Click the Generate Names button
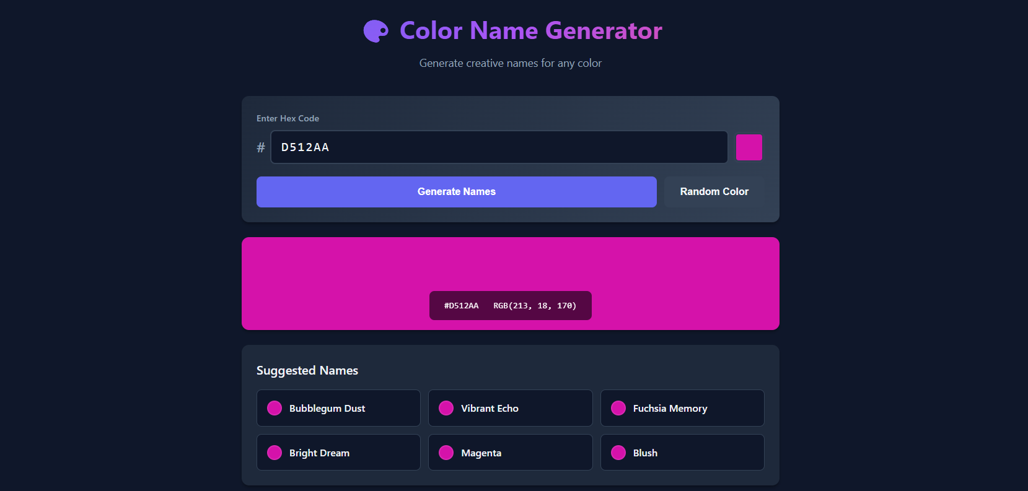The height and width of the screenshot is (491, 1028). (x=457, y=192)
